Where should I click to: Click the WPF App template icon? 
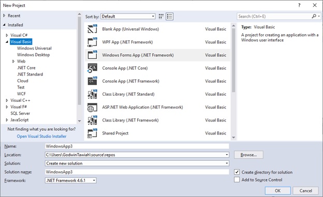tap(92, 42)
